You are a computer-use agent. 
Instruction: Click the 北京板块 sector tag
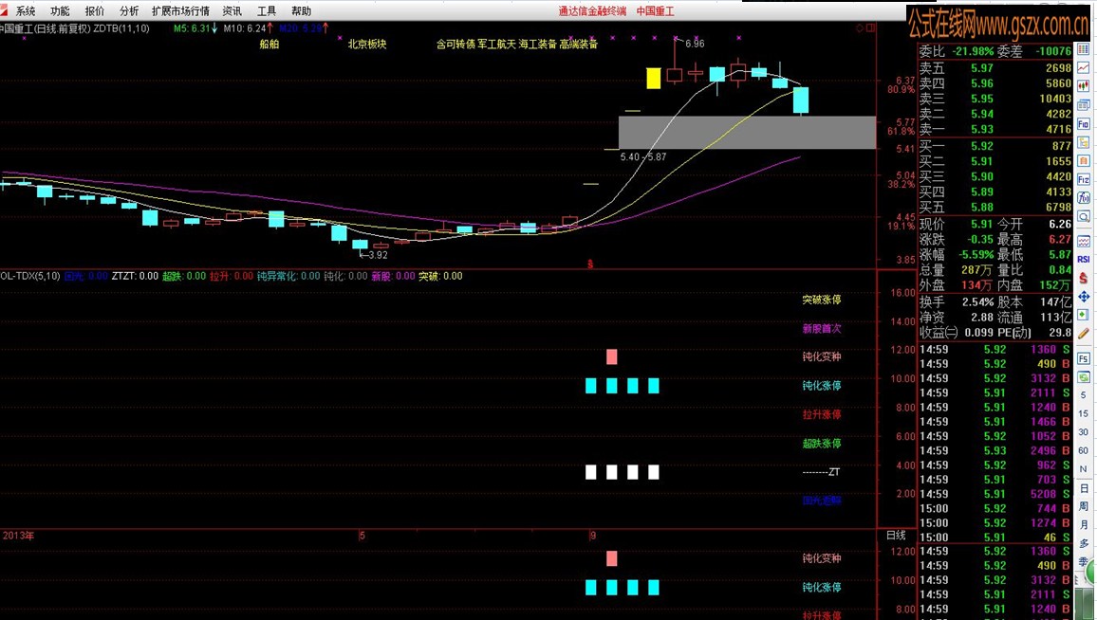pyautogui.click(x=367, y=44)
